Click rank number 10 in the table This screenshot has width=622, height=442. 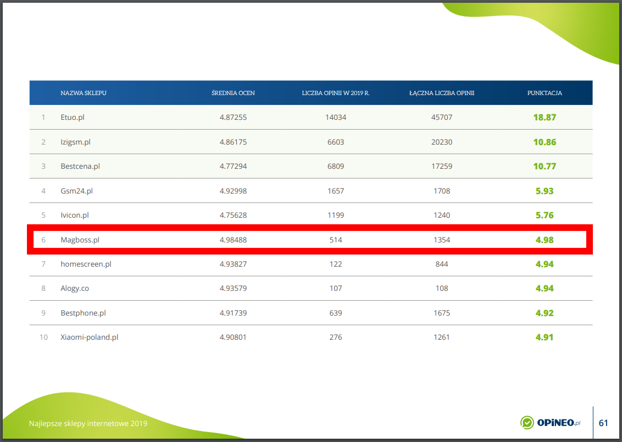coord(43,337)
